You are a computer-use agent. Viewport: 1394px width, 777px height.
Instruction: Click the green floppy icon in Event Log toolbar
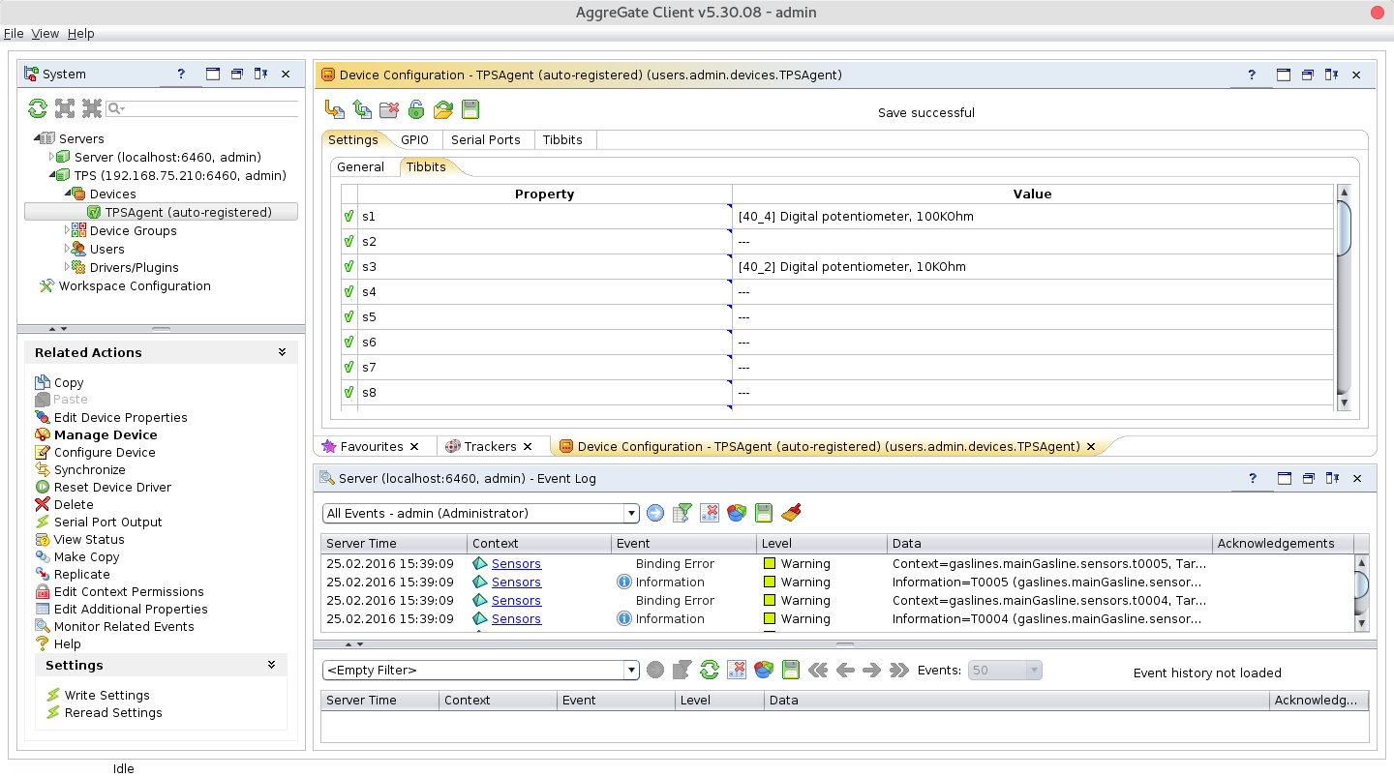764,513
